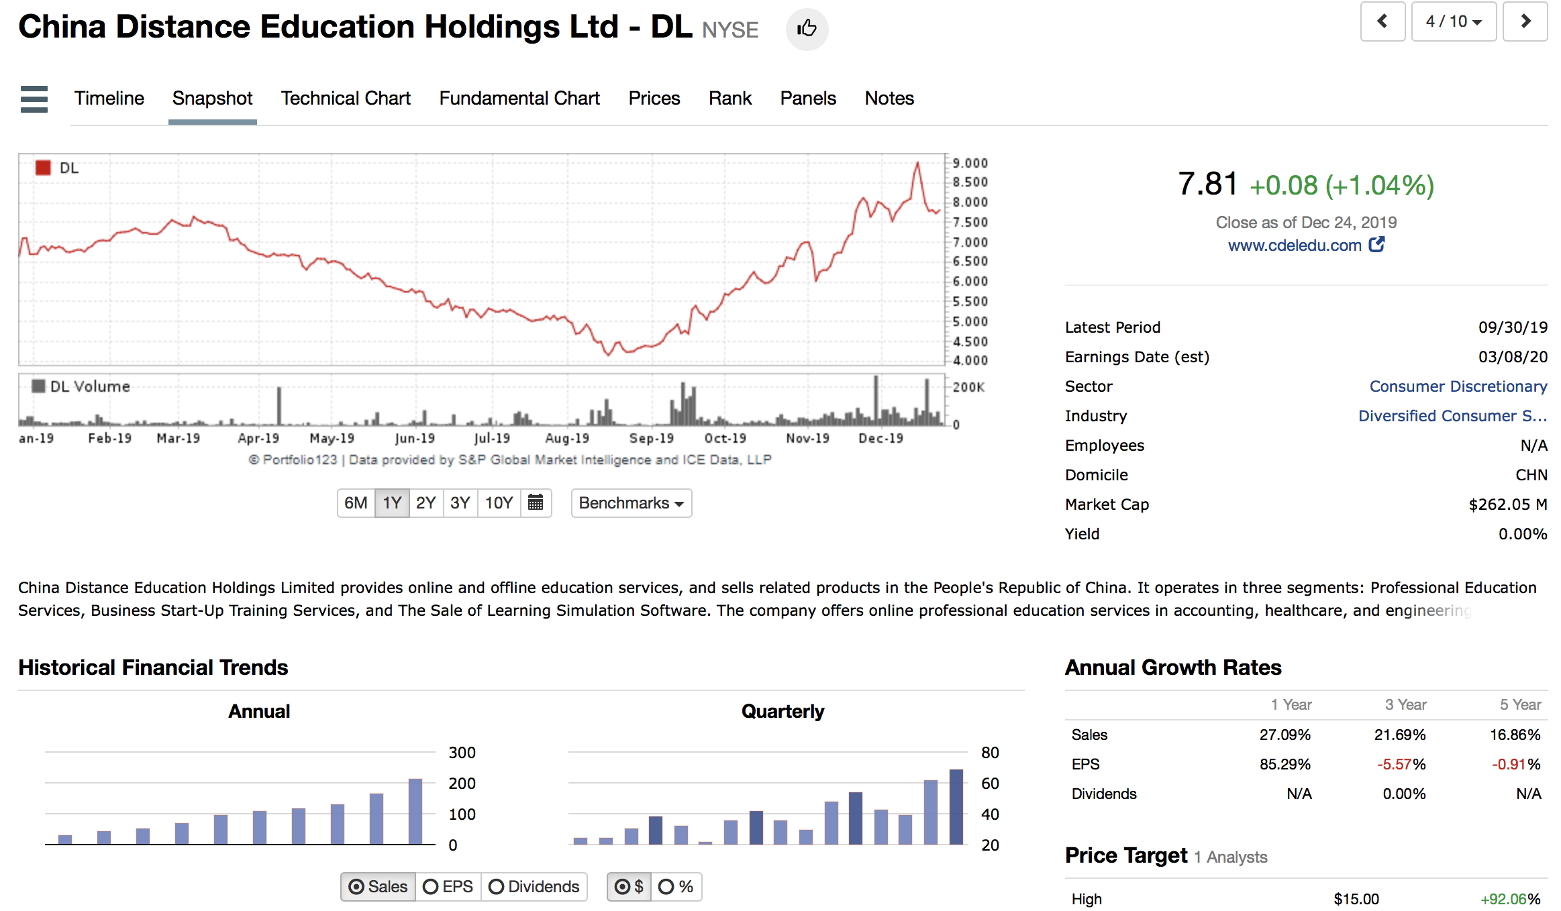Select the Dividends radio button
Image resolution: width=1561 pixels, height=911 pixels.
click(x=497, y=887)
